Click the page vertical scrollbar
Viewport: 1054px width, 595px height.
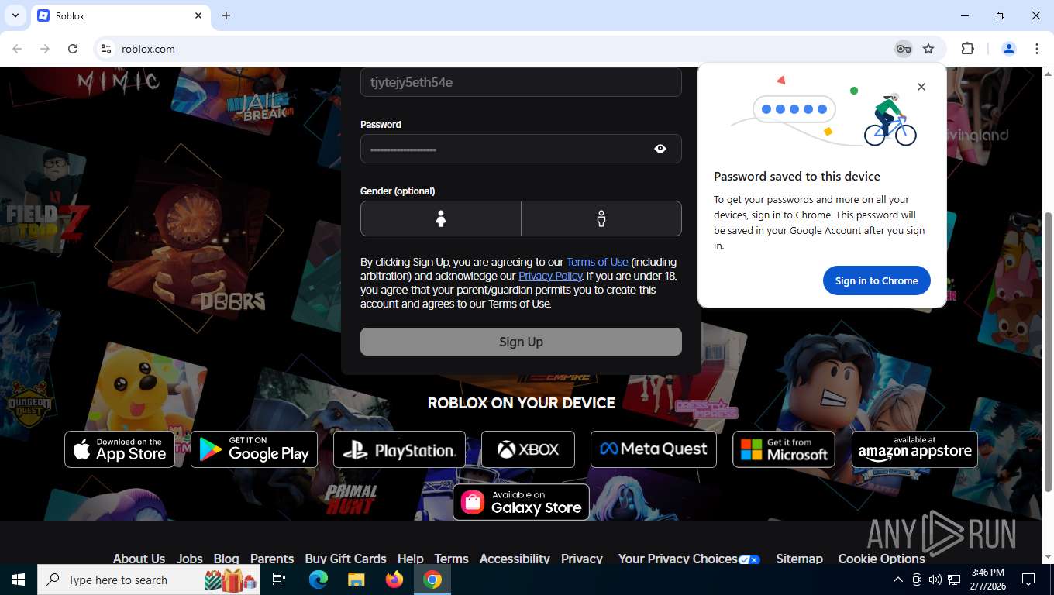coord(1049,352)
